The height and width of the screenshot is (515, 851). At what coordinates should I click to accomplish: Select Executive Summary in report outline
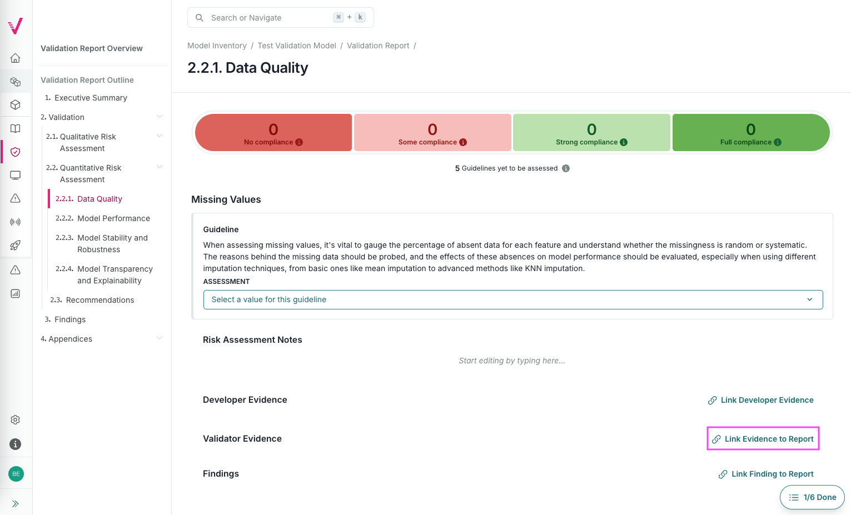point(91,98)
